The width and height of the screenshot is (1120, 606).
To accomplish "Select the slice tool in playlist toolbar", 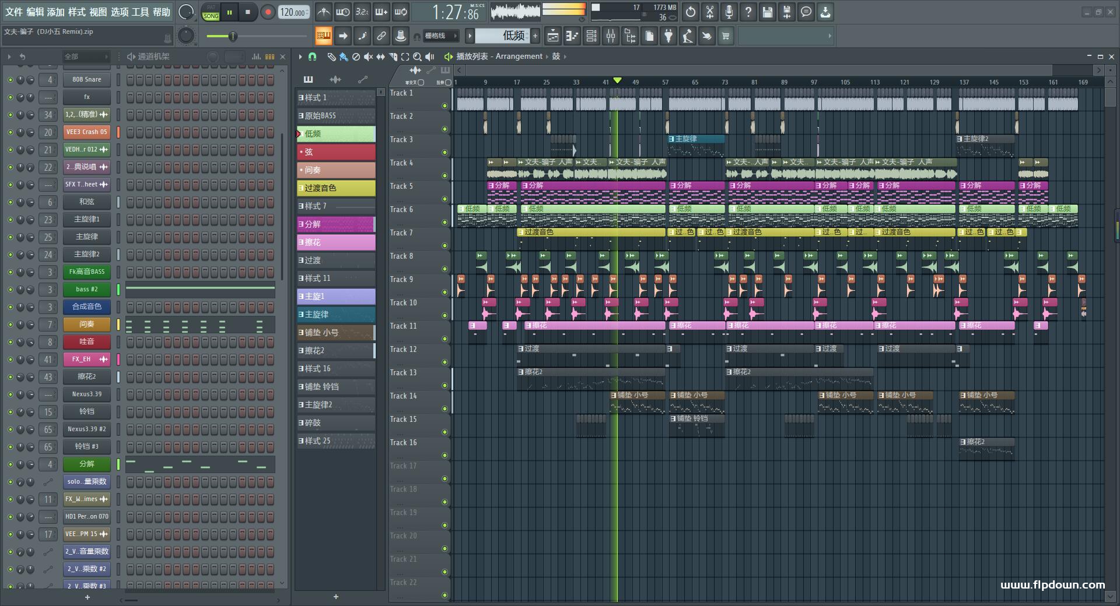I will coord(393,57).
